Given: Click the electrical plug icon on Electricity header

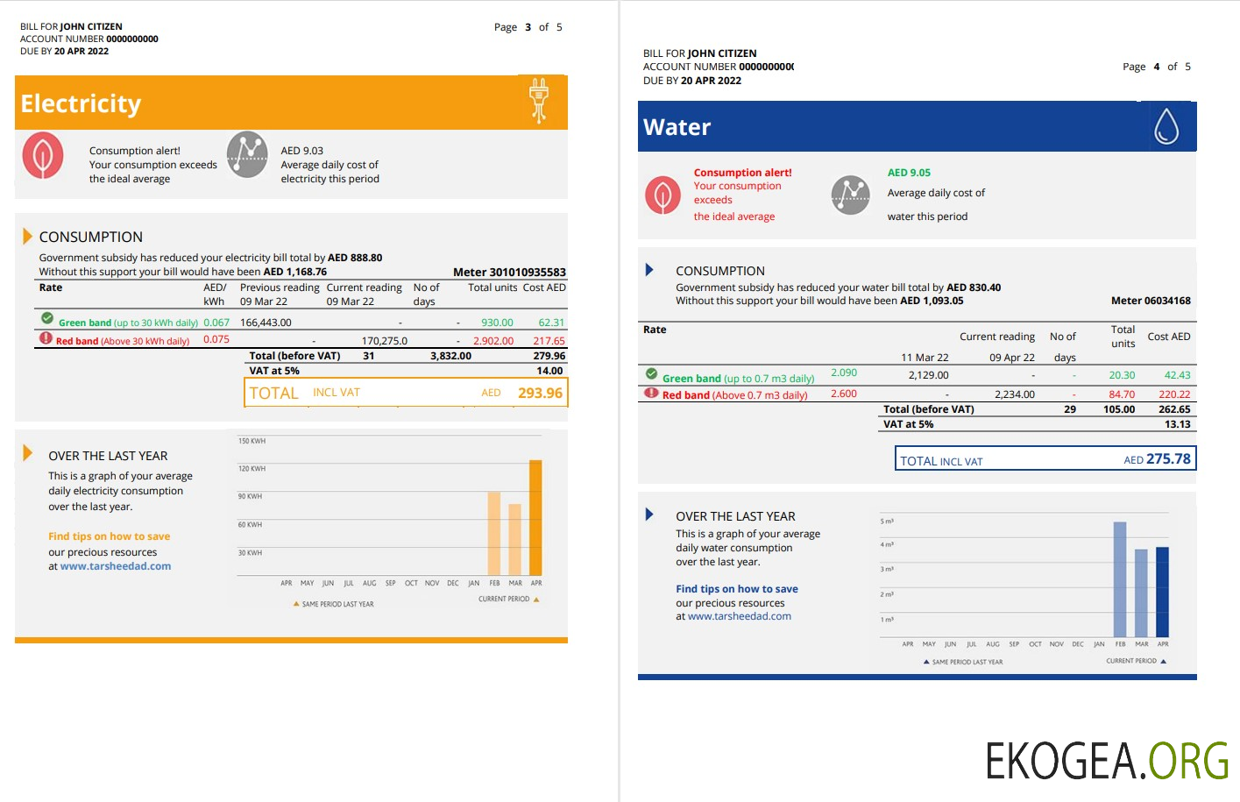Looking at the screenshot, I should pyautogui.click(x=538, y=100).
